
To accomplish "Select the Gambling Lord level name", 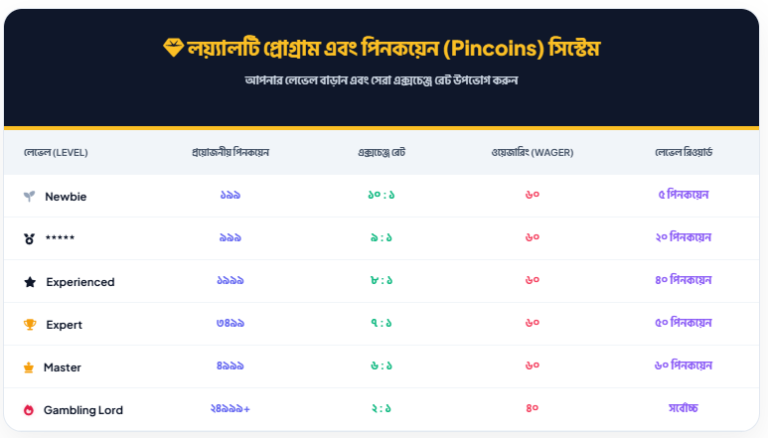I will pos(83,410).
